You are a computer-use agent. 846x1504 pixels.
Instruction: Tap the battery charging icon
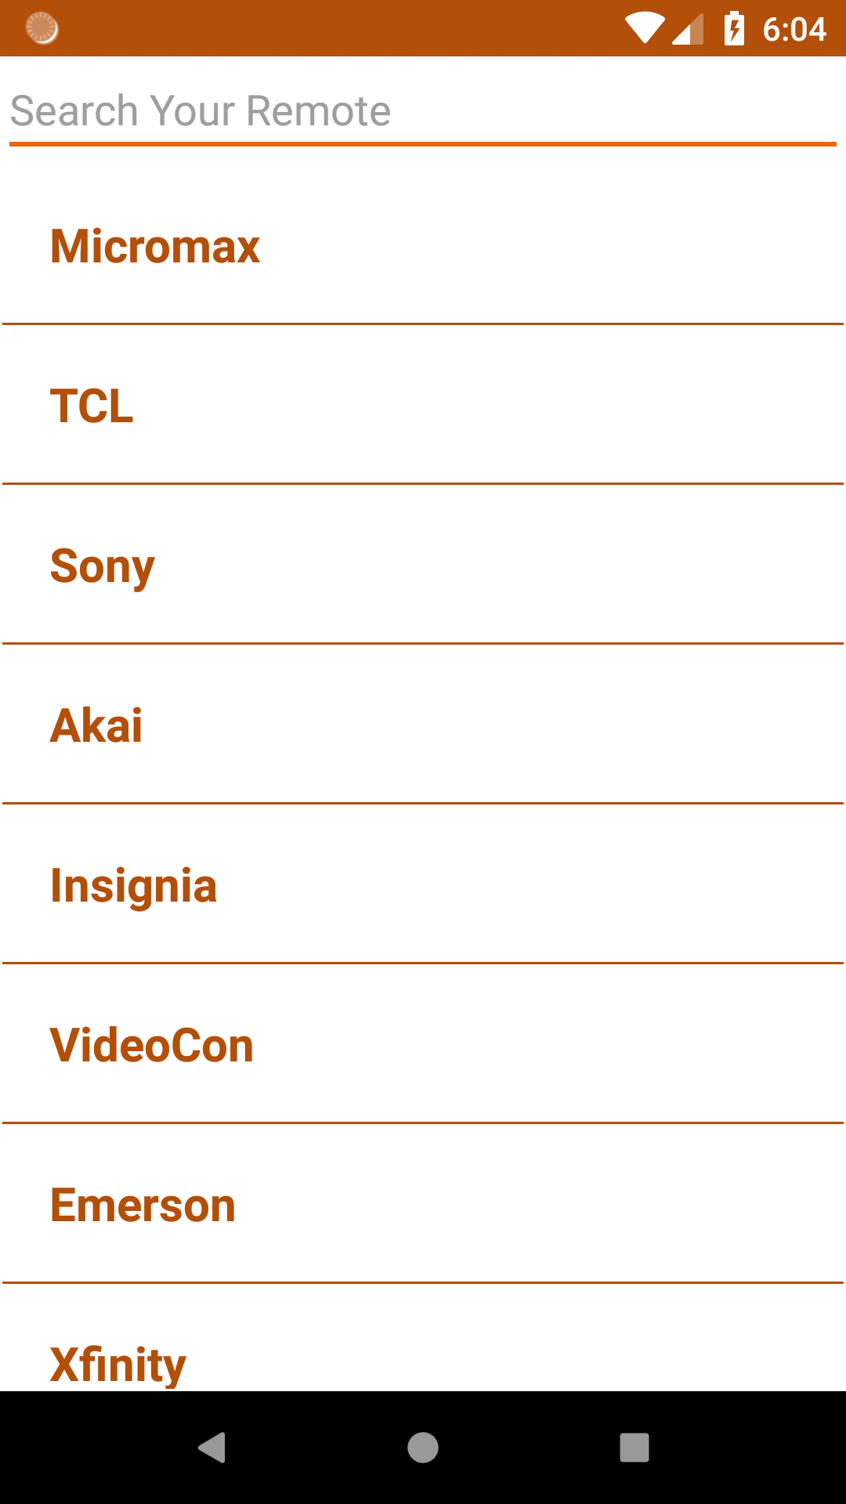coord(734,29)
